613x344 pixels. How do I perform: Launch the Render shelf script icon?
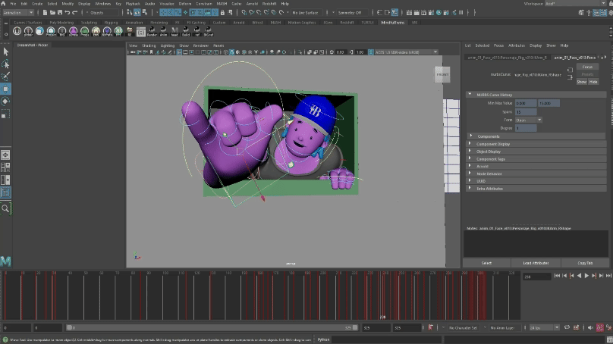[152, 31]
